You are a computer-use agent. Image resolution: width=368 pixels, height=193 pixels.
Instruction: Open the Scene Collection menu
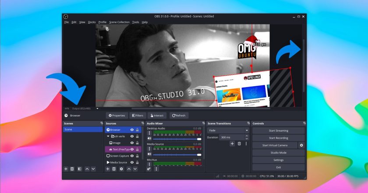119,22
